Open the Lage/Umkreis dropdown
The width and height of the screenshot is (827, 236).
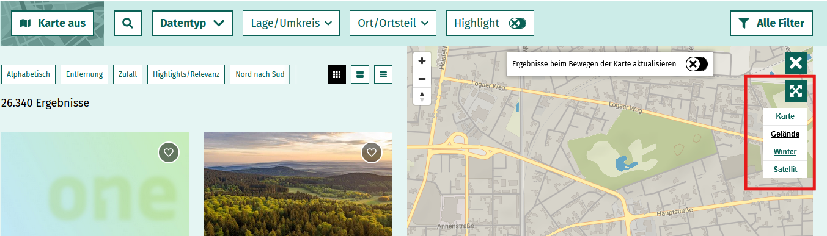pos(291,23)
